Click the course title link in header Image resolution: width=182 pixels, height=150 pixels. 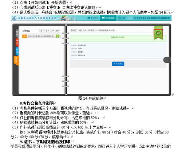click(x=152, y=18)
